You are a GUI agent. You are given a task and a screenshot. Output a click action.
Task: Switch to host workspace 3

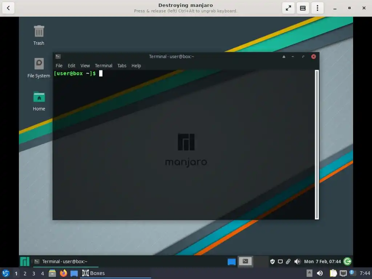coord(34,274)
